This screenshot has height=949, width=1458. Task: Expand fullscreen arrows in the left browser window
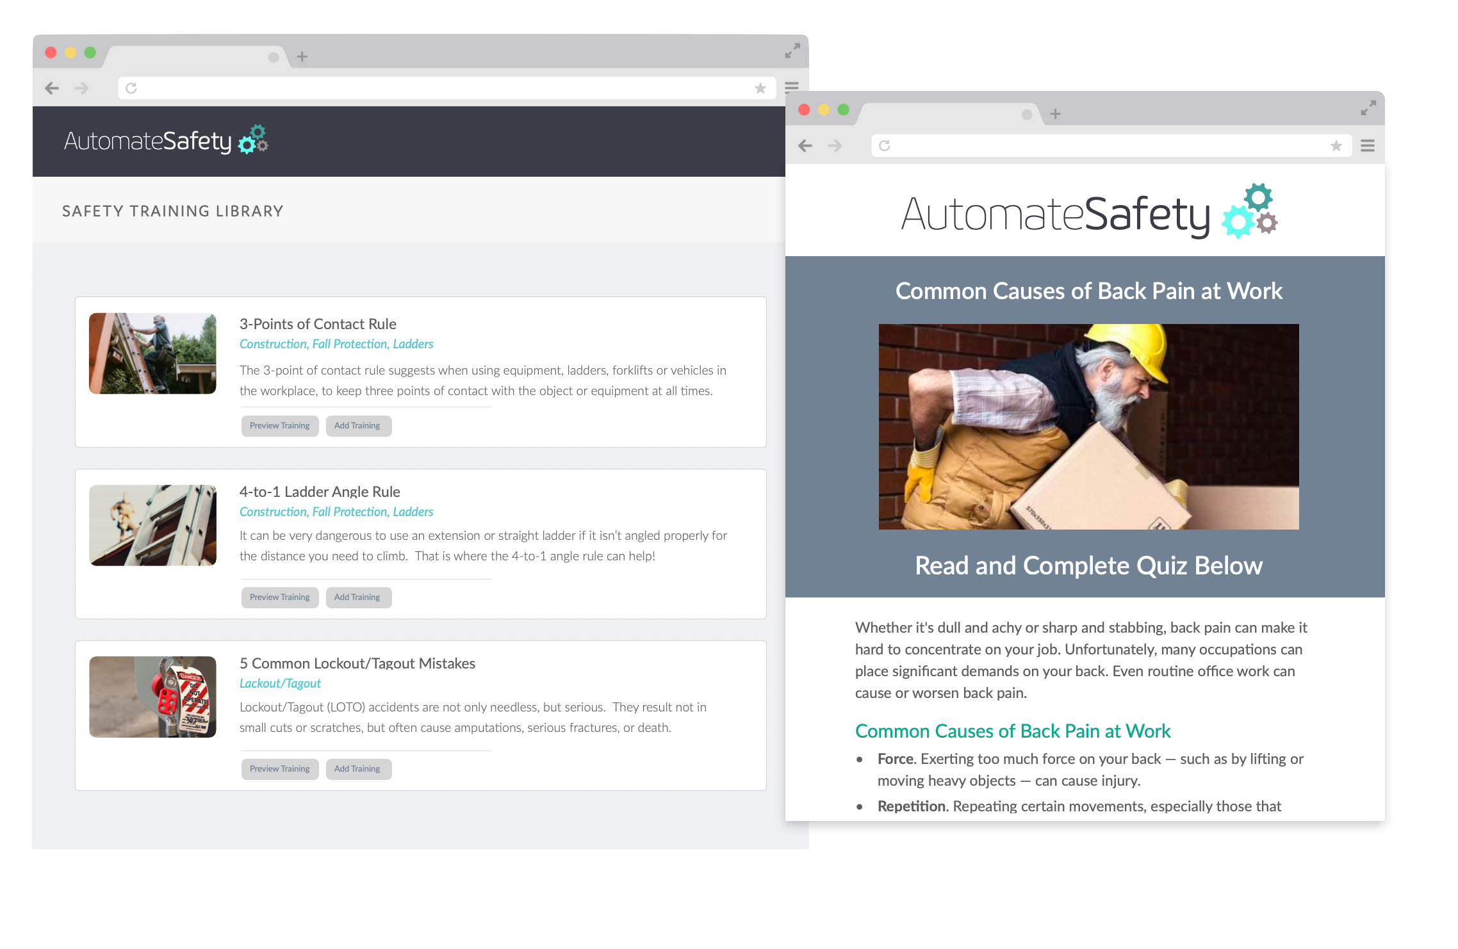click(x=792, y=51)
